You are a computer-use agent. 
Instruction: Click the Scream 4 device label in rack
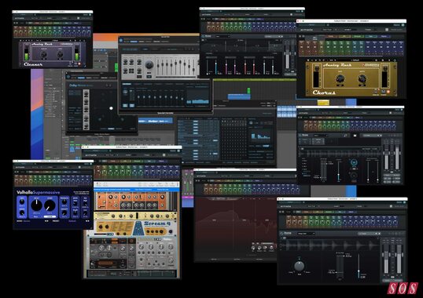pyautogui.click(x=157, y=223)
